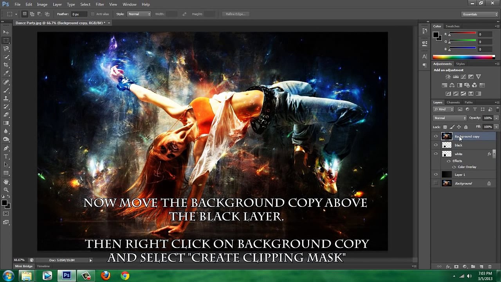Open the Fill slider dropdown arrow

(x=496, y=127)
